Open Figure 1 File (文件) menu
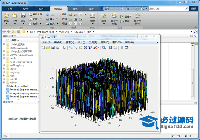 coord(46,42)
